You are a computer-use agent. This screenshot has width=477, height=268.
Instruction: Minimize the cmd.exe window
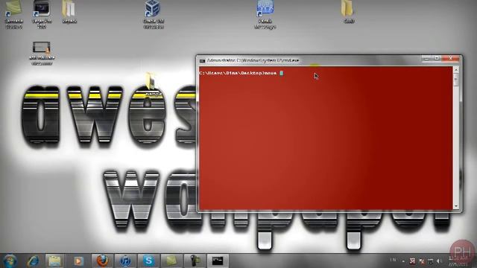[x=426, y=58]
